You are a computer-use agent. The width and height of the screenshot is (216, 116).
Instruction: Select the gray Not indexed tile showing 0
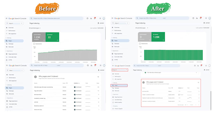point(145,37)
